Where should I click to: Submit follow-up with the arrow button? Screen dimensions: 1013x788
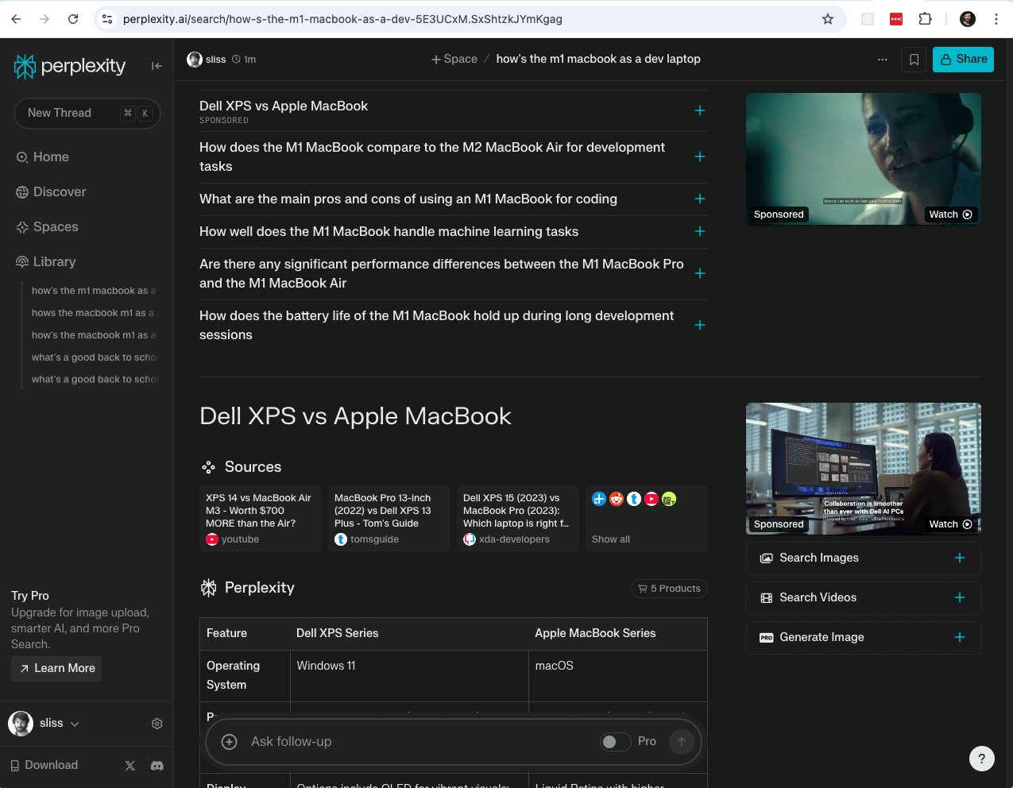pos(681,742)
